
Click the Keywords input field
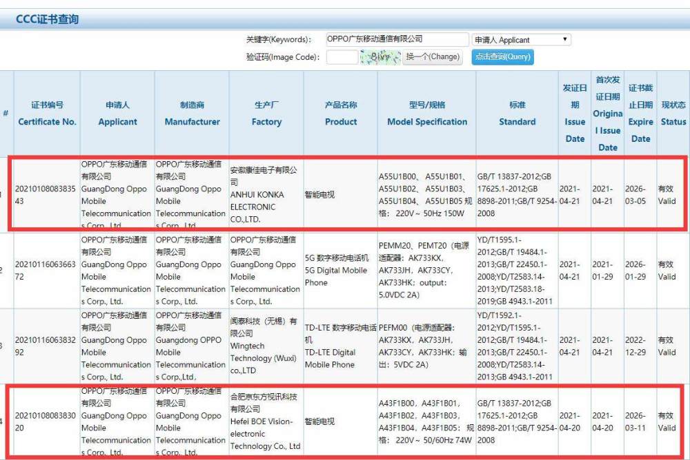397,39
